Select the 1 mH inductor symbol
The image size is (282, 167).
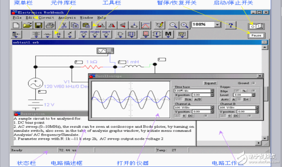click(133, 66)
